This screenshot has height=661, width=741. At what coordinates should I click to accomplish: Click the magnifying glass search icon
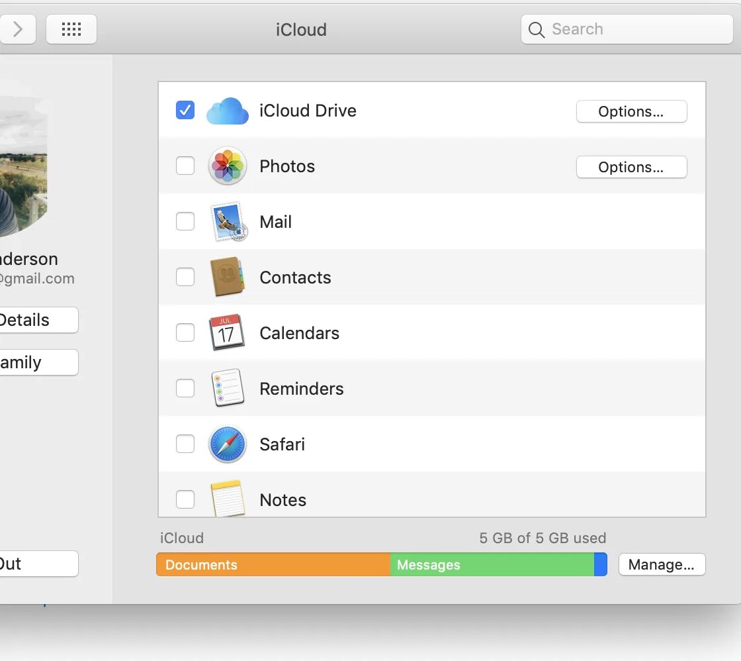(537, 29)
